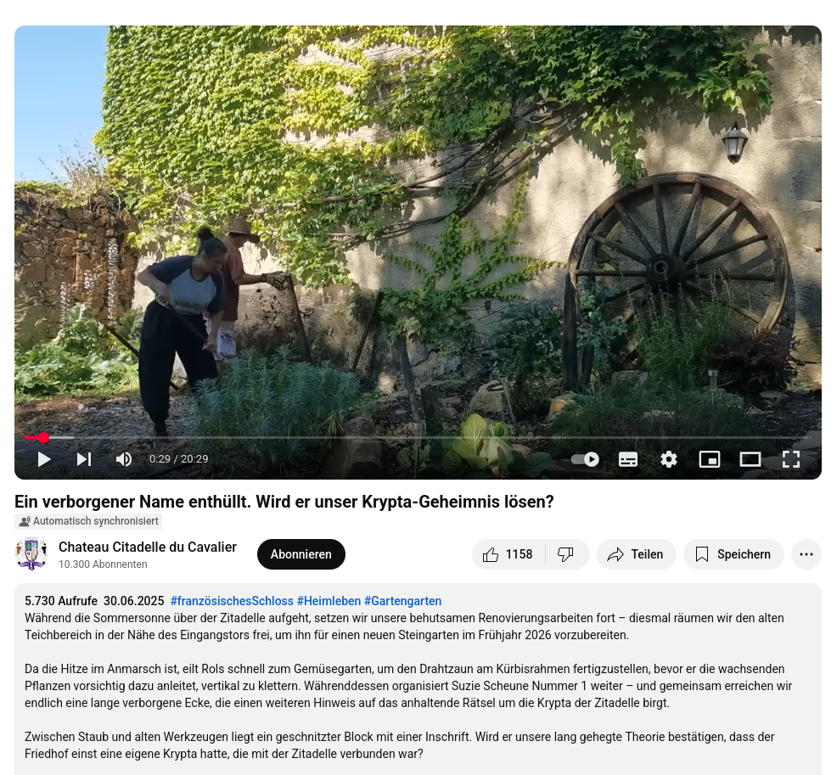Open more actions three-dot menu
837x775 pixels.
[806, 554]
